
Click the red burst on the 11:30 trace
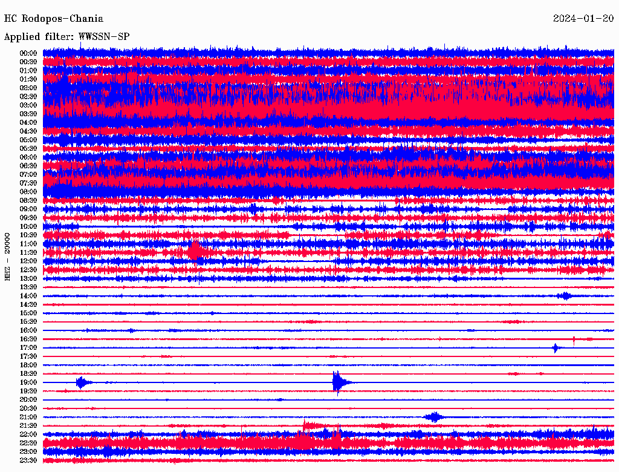tap(195, 251)
